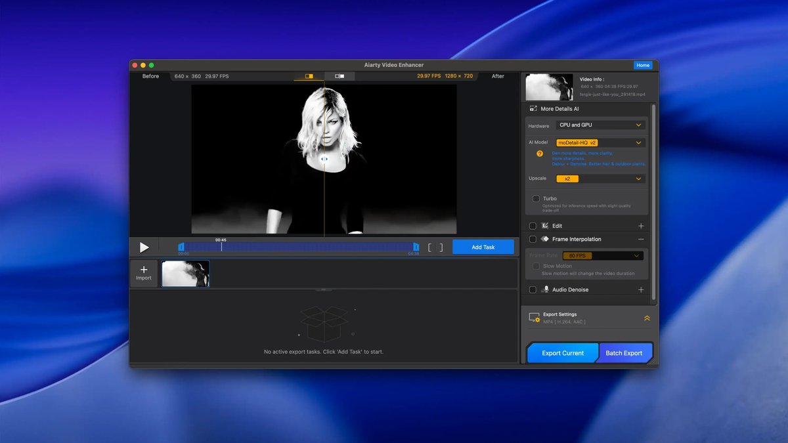Click the Frame Interpolation diamond icon
This screenshot has width=788, height=443.
pyautogui.click(x=544, y=239)
